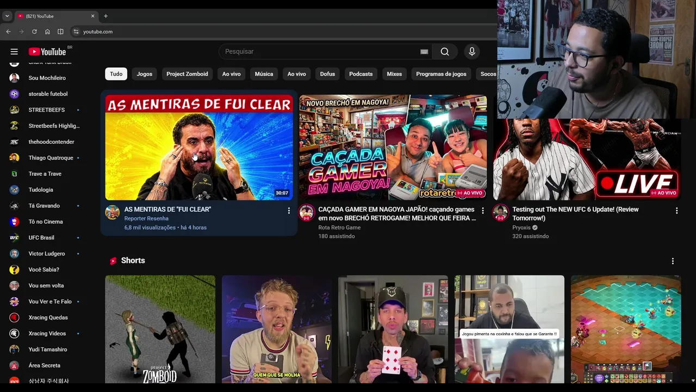The image size is (696, 392).
Task: Select the Project Zomboid filter chip
Action: [187, 74]
